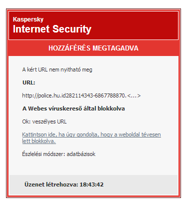Click 'A Webes víruskereső által blokkolva'
Screen dimensions: 186x202
(x=73, y=108)
